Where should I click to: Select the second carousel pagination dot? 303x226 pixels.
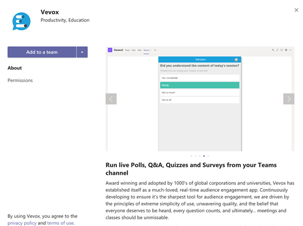click(x=196, y=156)
